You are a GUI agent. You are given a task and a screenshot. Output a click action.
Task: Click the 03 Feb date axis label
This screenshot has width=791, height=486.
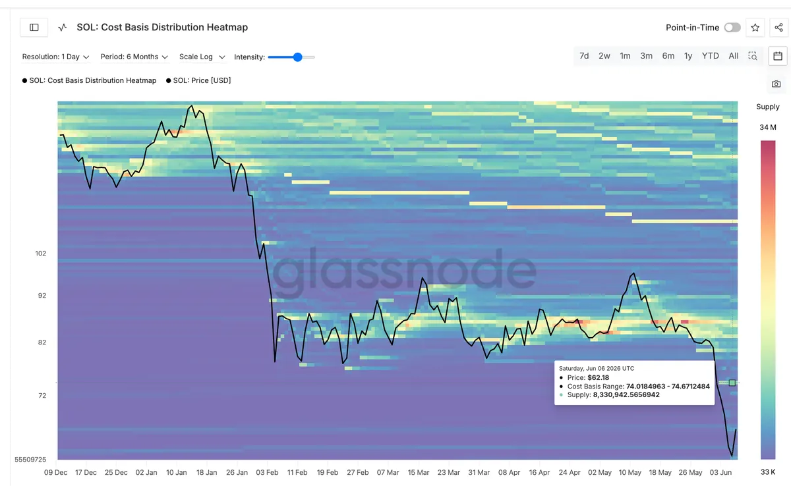tap(267, 472)
